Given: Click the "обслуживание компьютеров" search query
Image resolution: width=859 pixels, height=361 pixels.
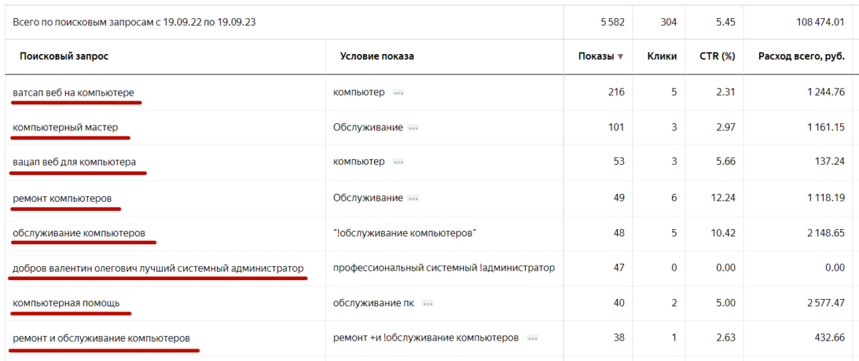Looking at the screenshot, I should click(x=79, y=233).
